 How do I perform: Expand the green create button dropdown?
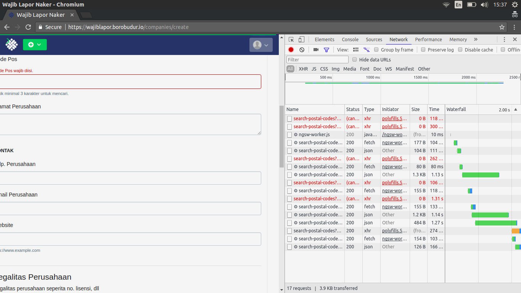[x=39, y=45]
